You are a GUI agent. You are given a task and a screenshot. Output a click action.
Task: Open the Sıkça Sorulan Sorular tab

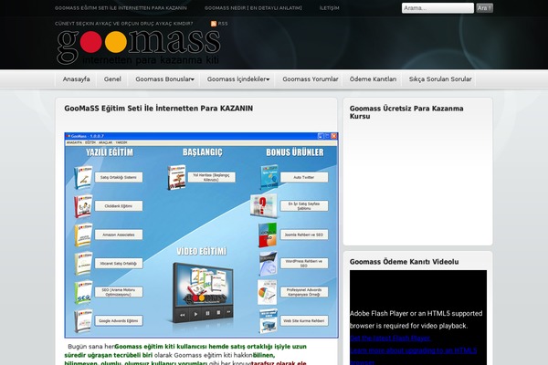(440, 79)
